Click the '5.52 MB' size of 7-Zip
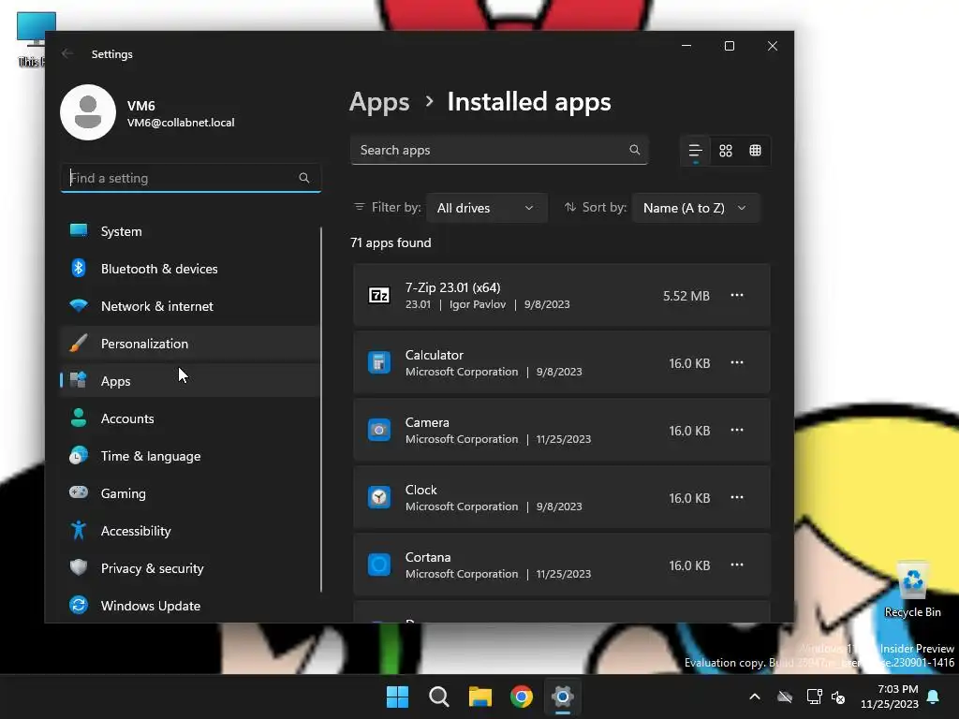 tap(686, 296)
